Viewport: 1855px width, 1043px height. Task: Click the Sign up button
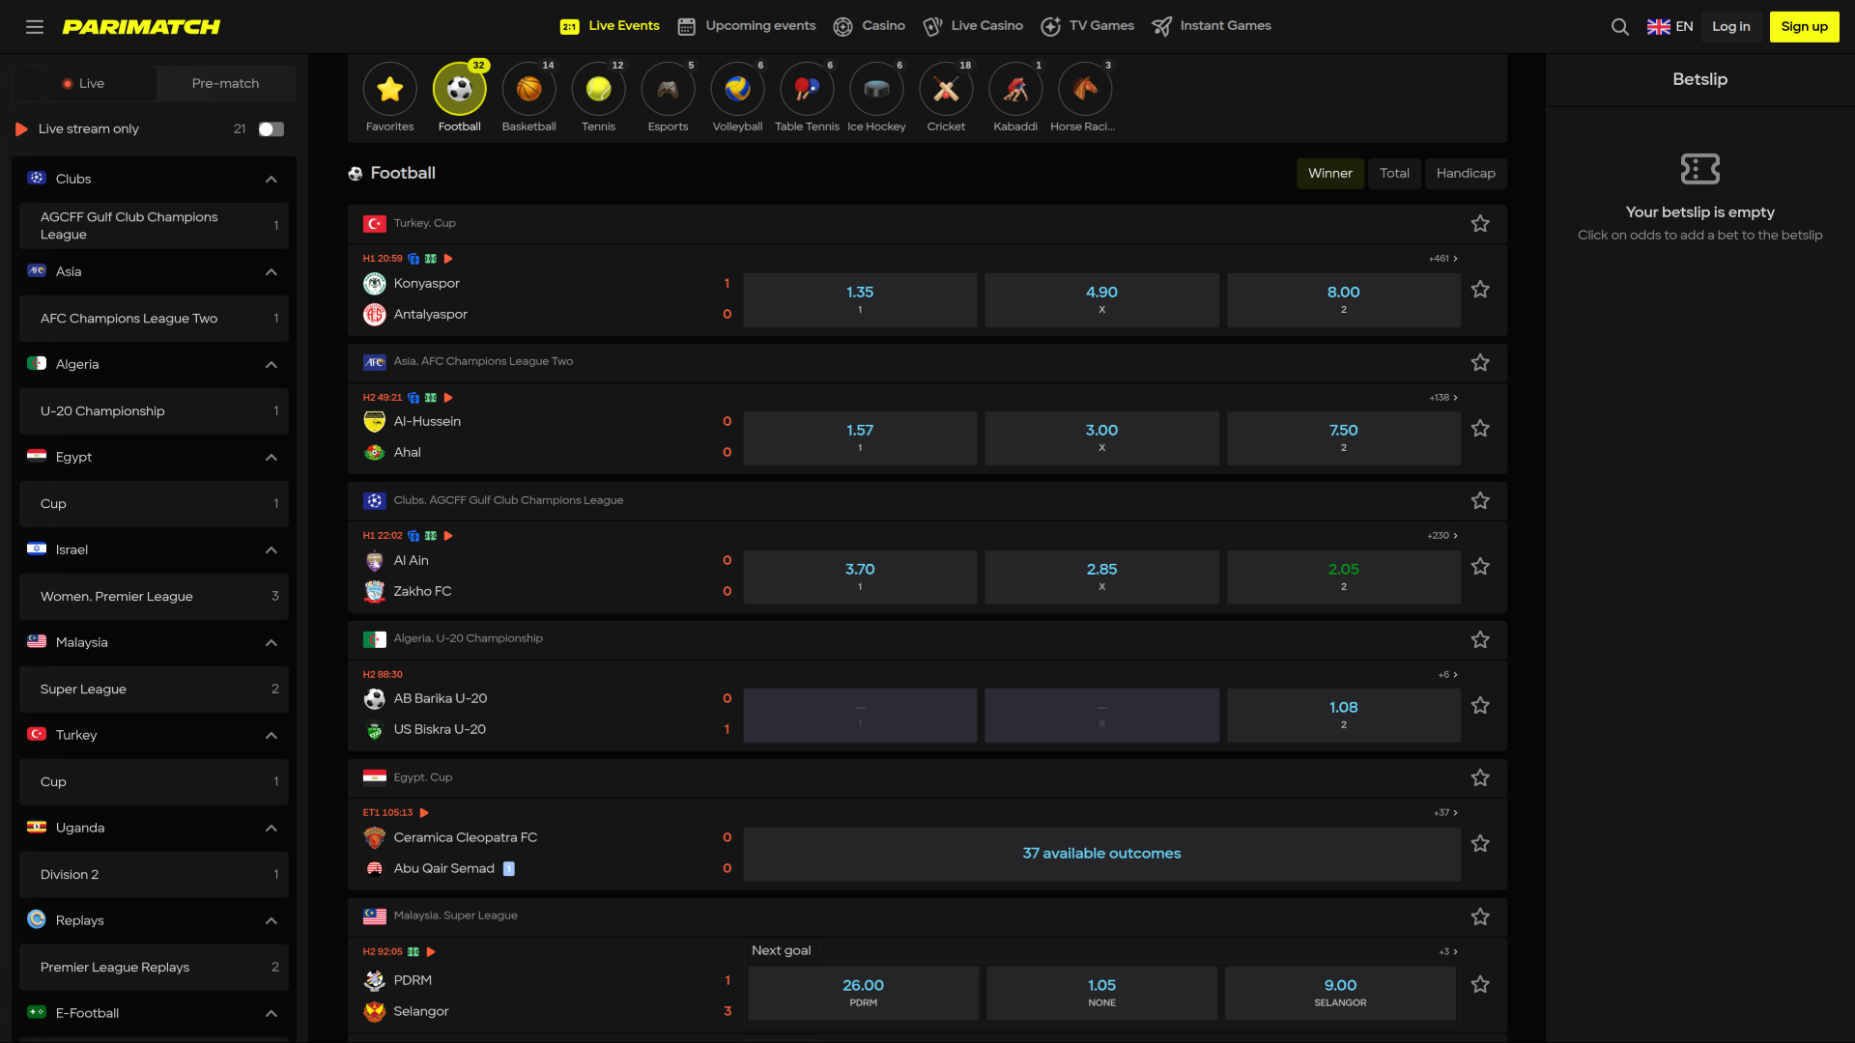coord(1804,26)
